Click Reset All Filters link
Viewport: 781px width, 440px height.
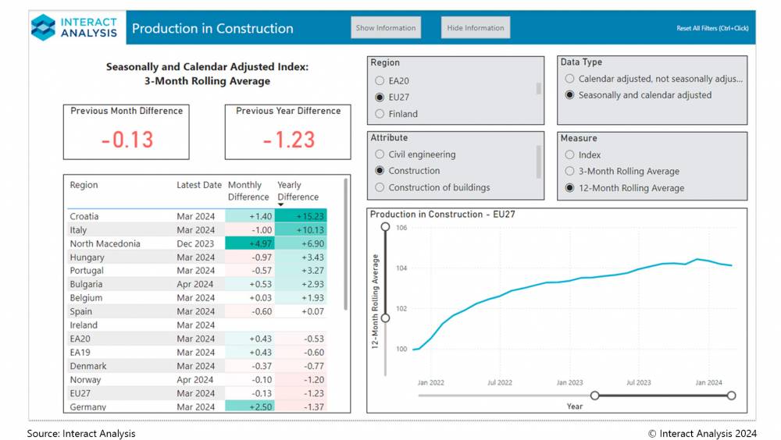point(712,29)
